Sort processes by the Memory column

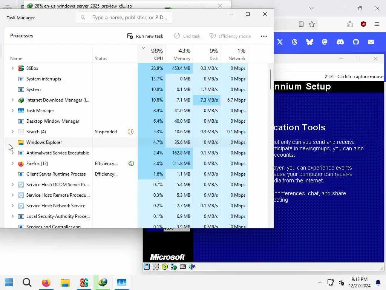click(x=182, y=59)
